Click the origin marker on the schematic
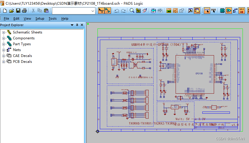249x143 pixels. [97, 131]
